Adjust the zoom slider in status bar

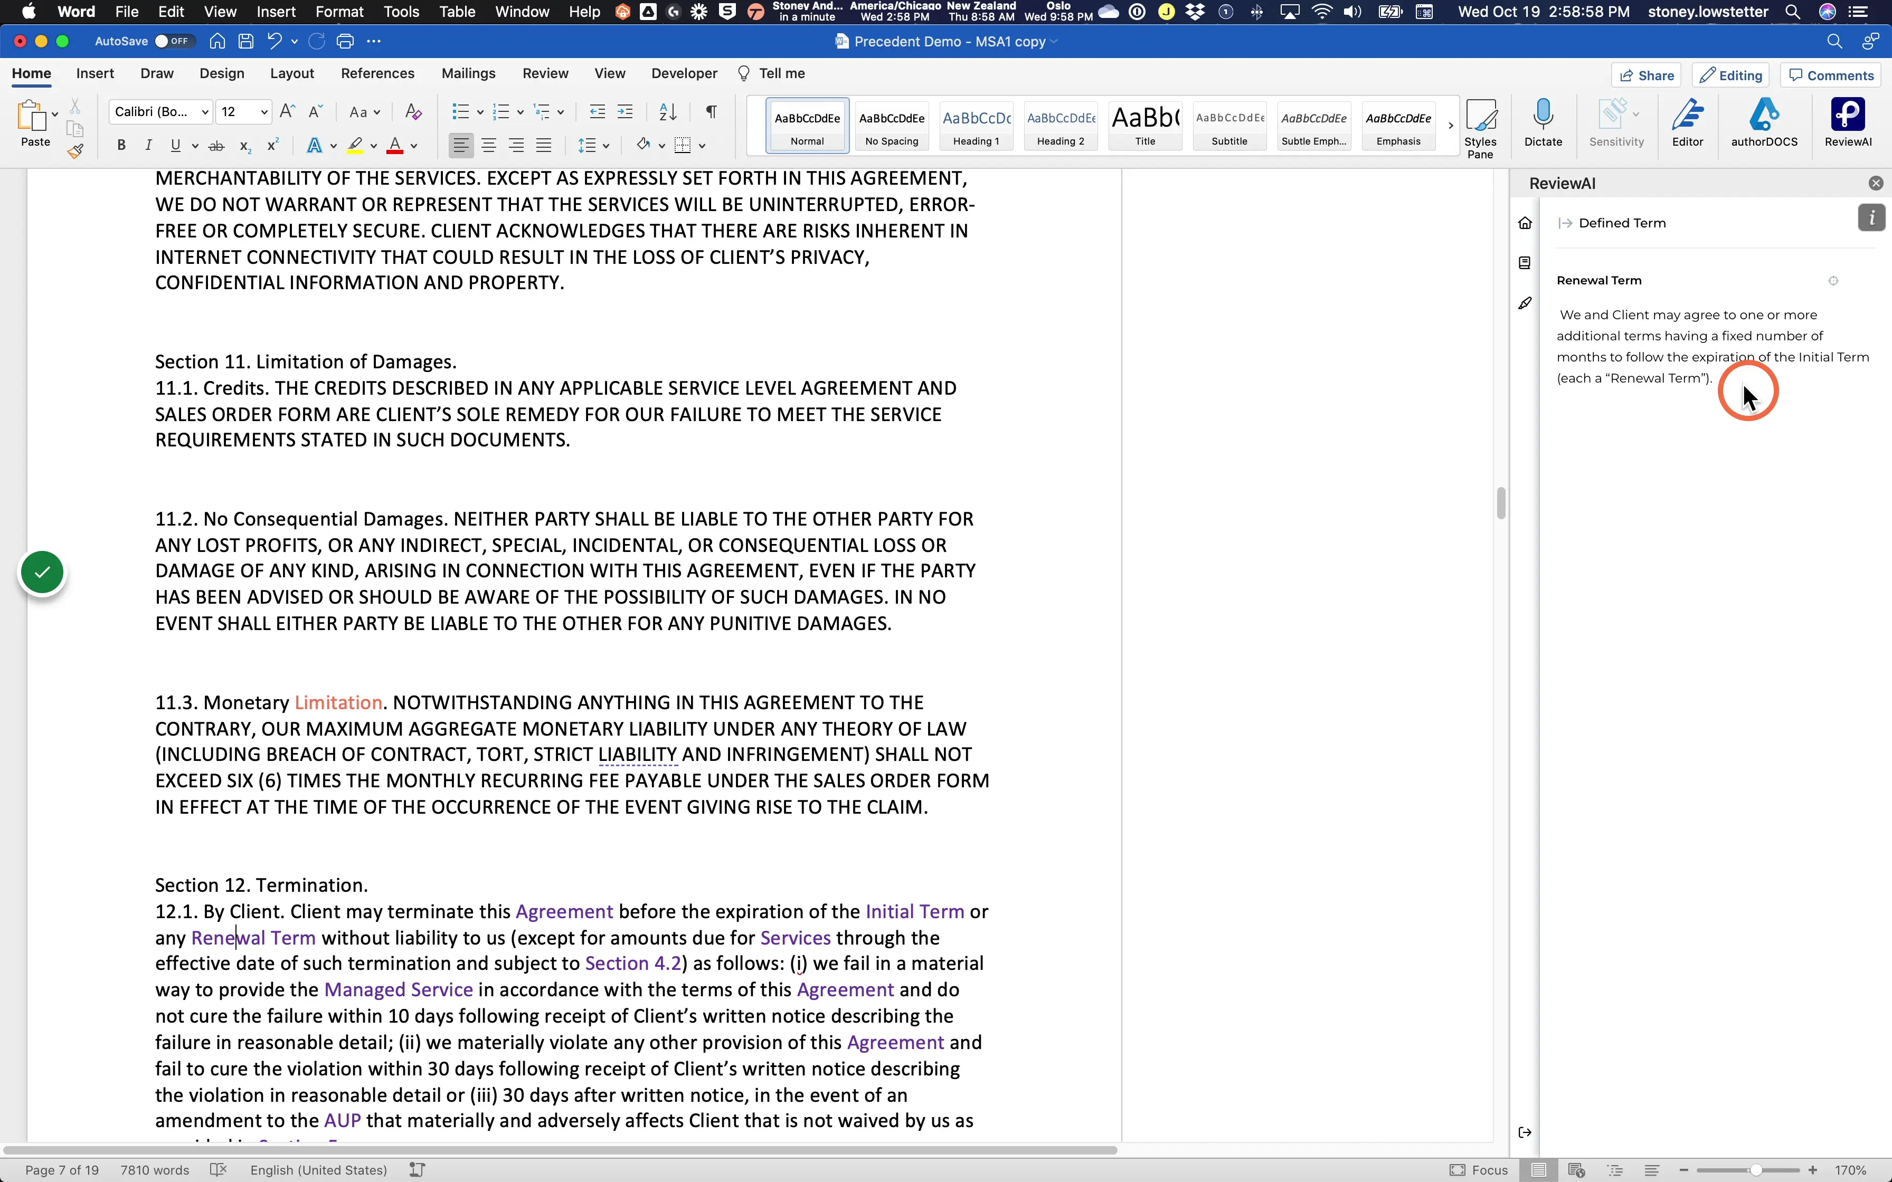[1756, 1170]
